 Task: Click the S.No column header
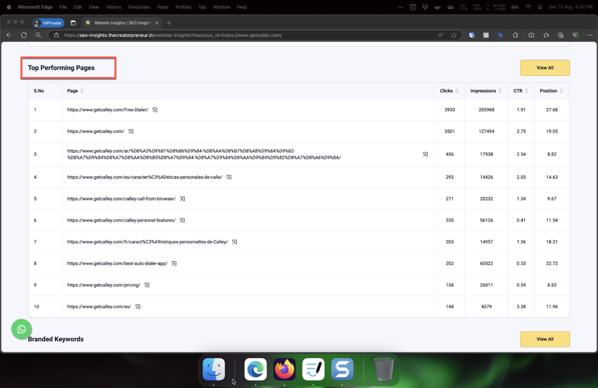39,90
